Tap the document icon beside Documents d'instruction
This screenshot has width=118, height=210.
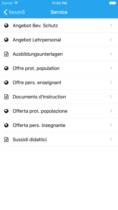click(6, 97)
